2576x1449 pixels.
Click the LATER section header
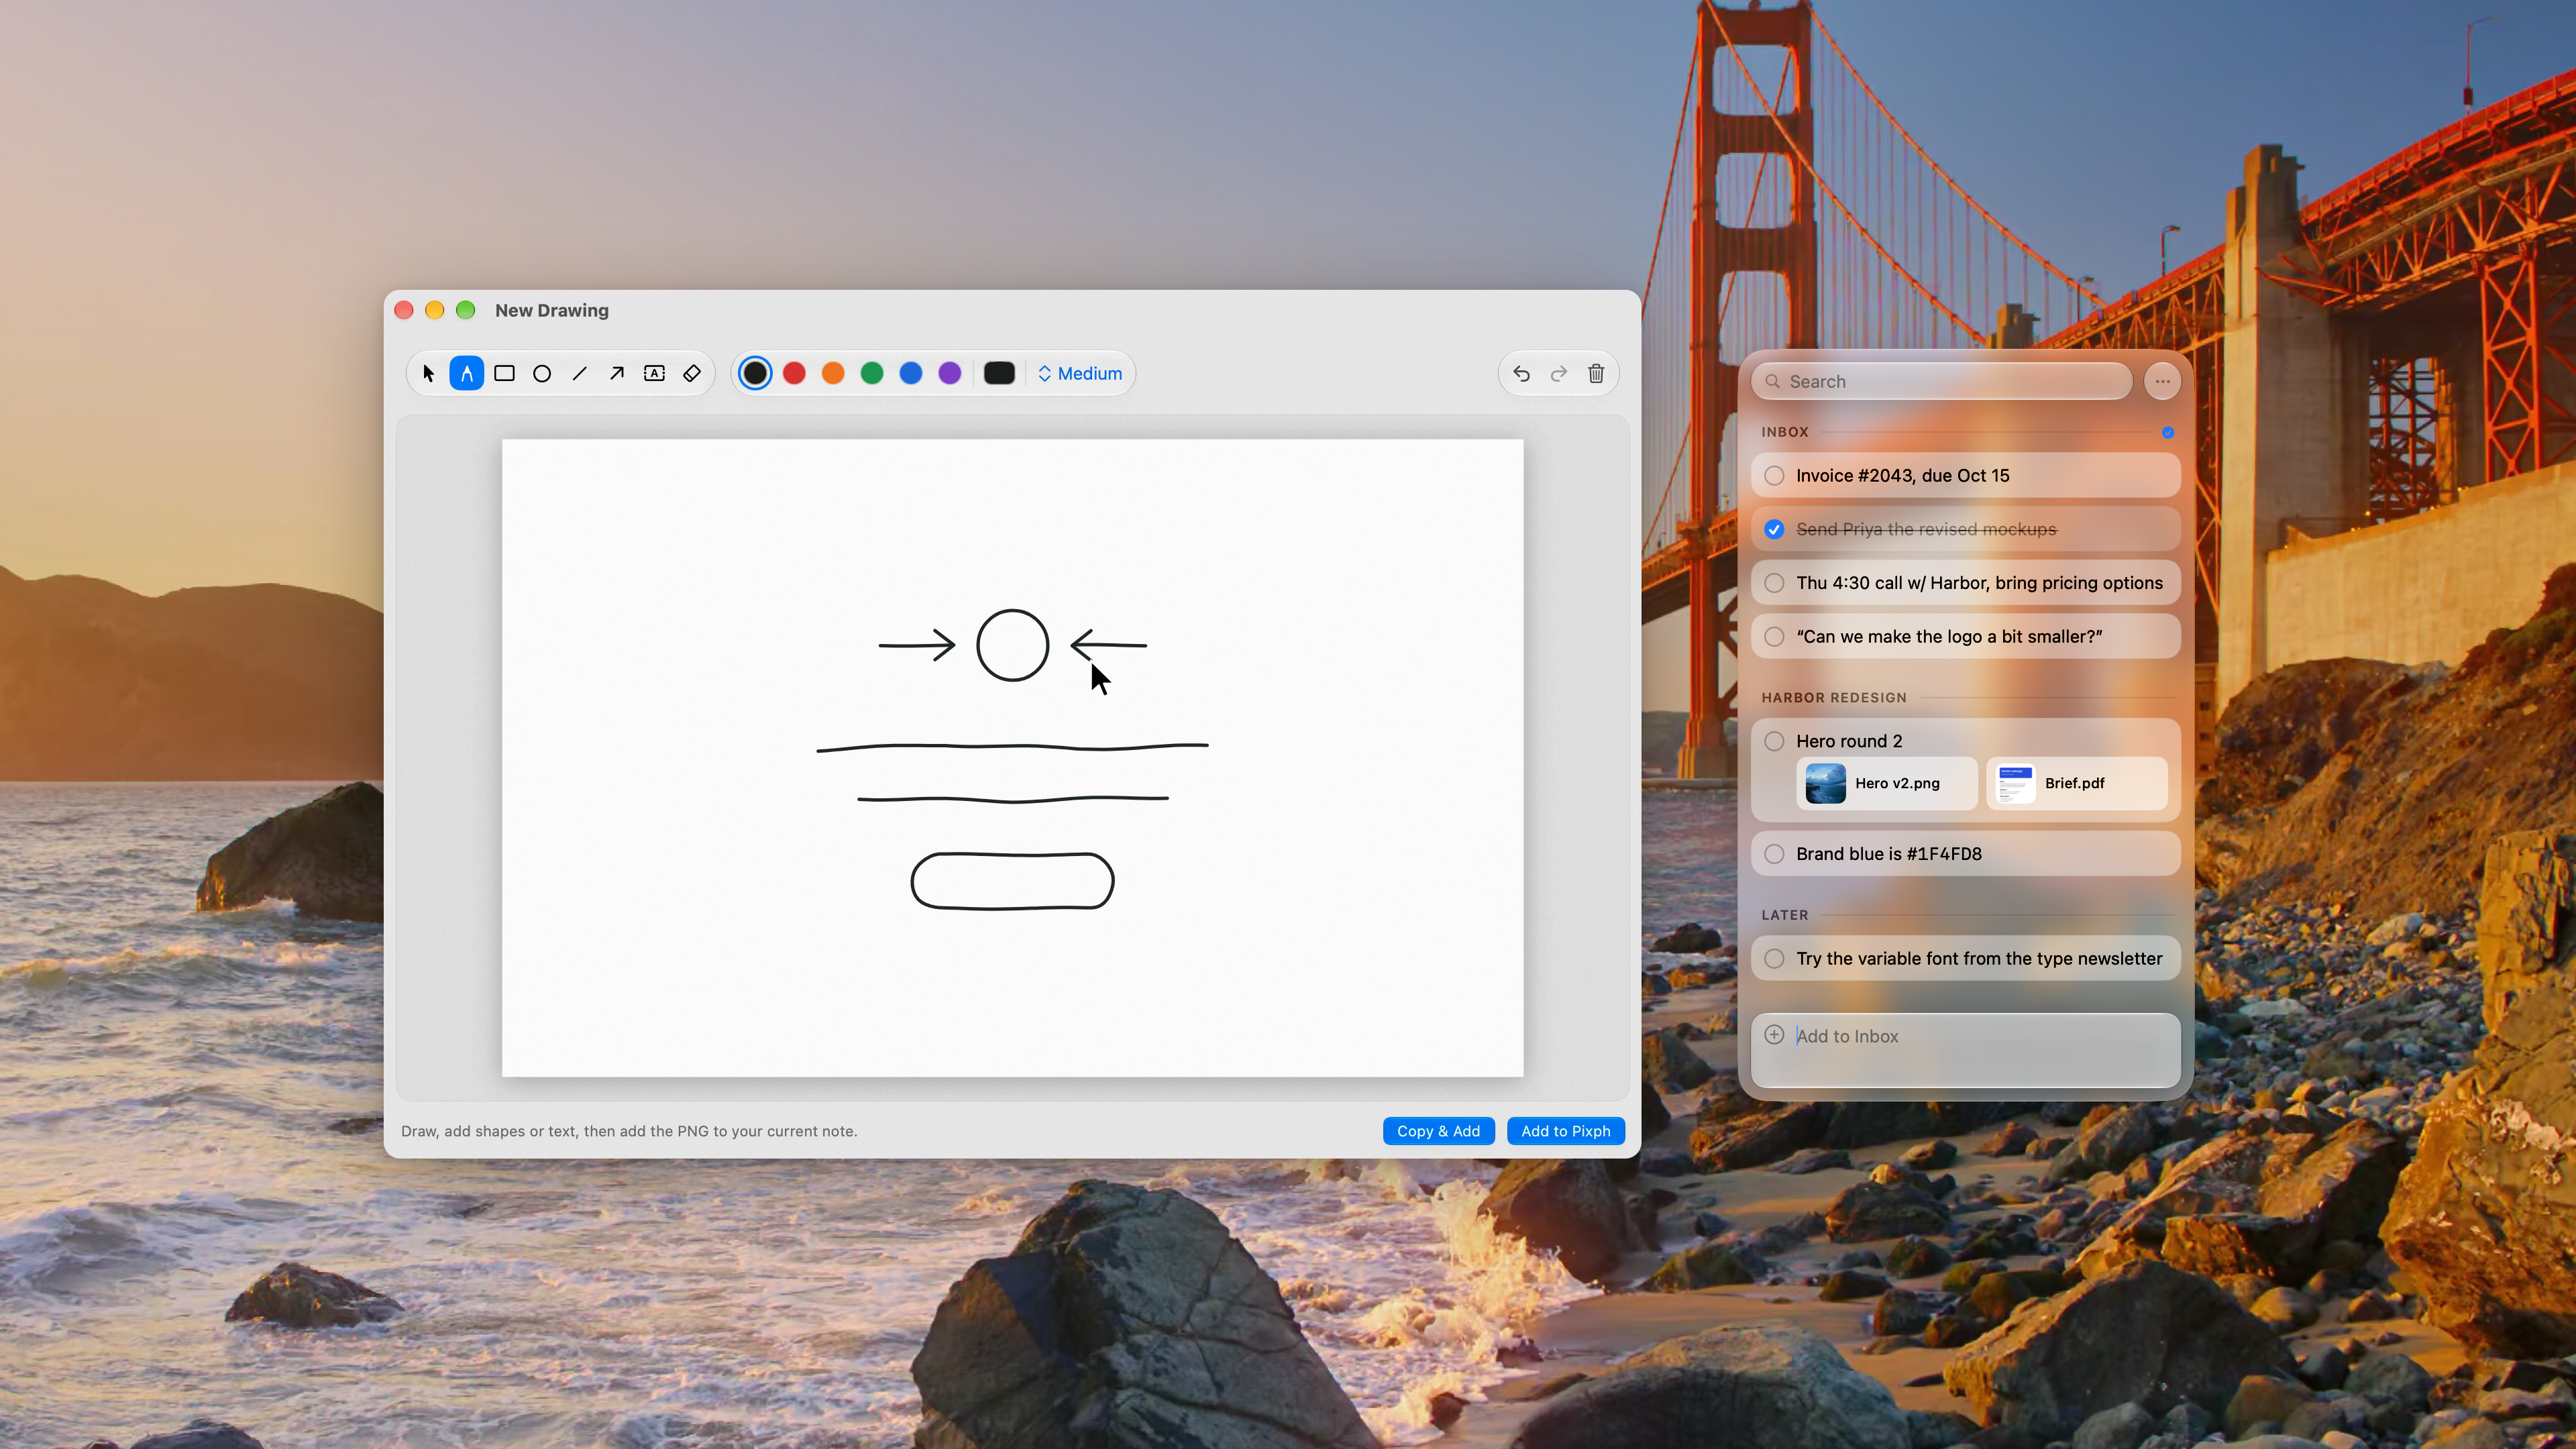1785,915
